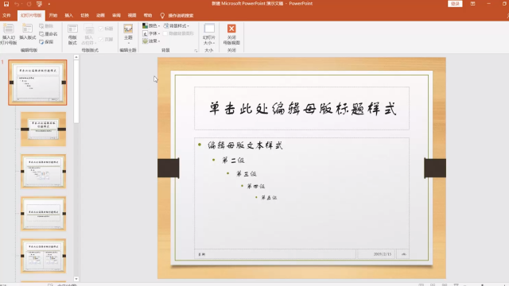Click the Close Master View button
509x286 pixels.
tap(231, 34)
